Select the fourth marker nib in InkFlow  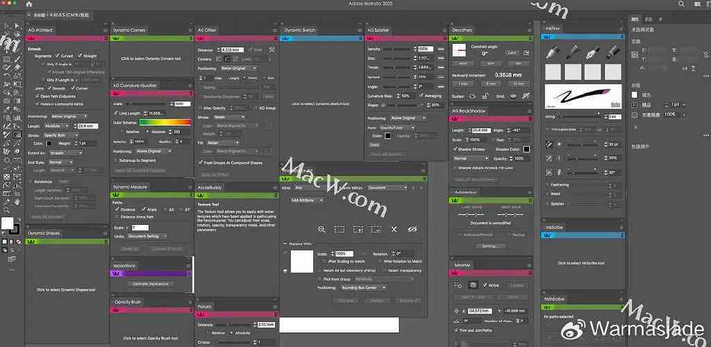click(x=612, y=51)
